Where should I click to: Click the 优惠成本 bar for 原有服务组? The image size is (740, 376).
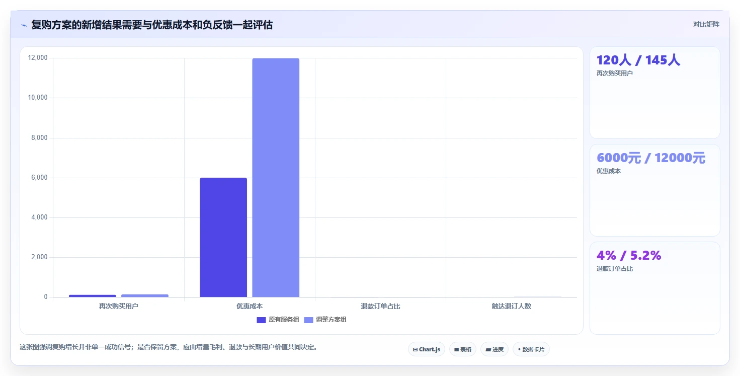coord(223,238)
